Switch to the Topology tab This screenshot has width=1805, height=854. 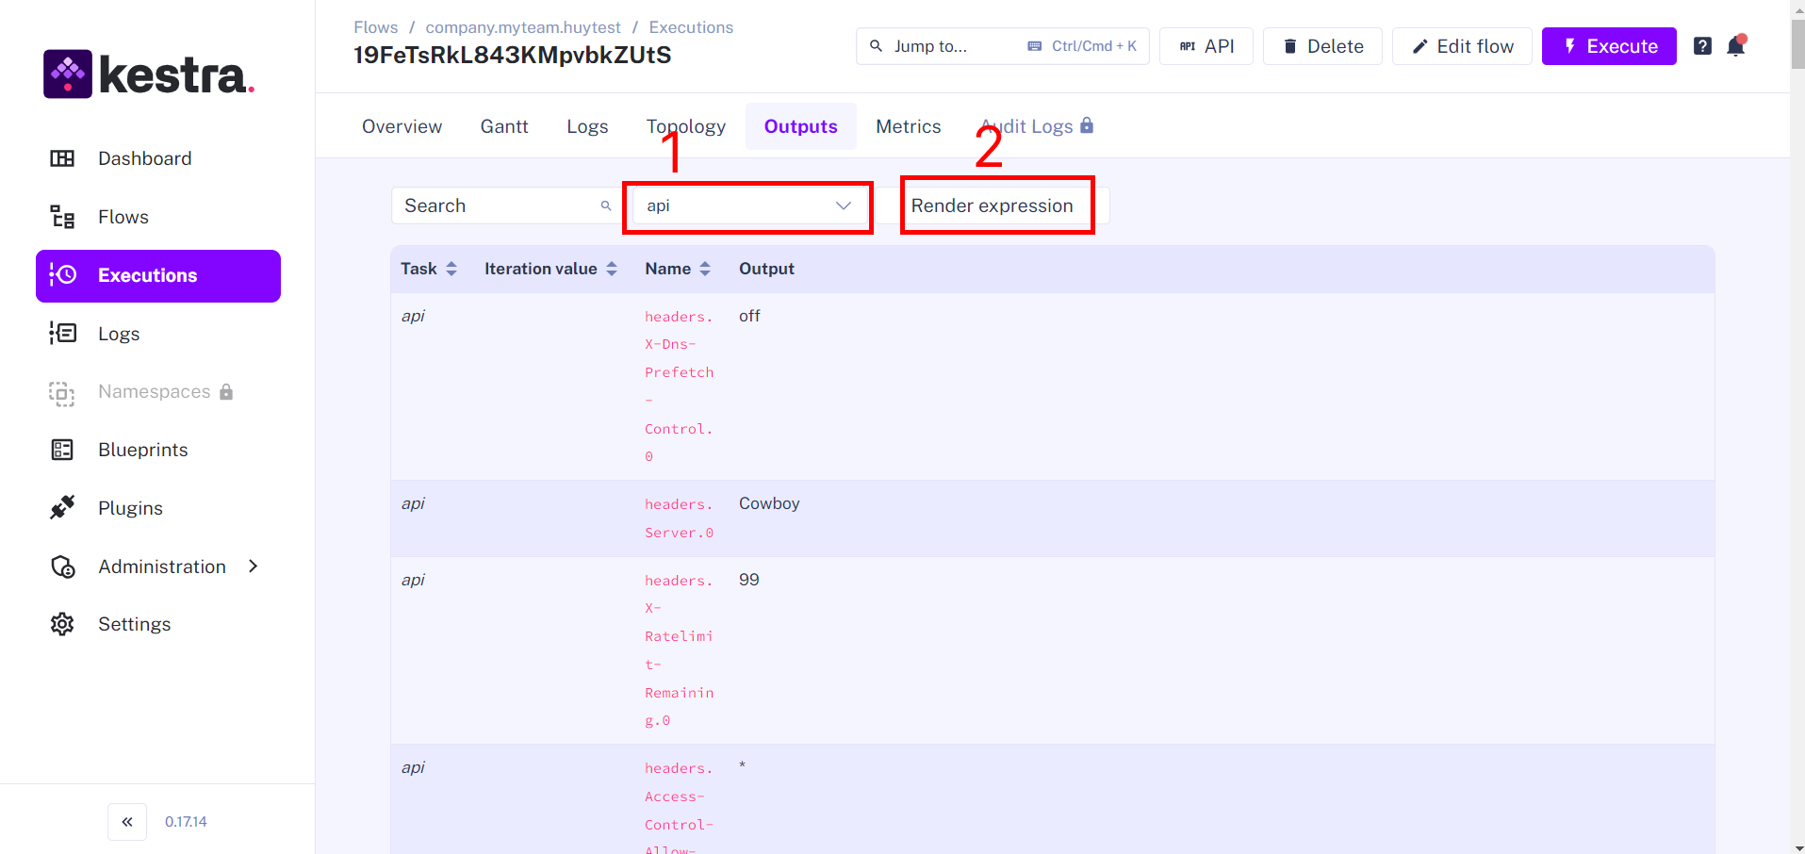pyautogui.click(x=685, y=126)
